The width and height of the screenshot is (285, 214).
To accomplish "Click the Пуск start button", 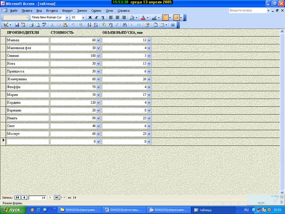I will point(12,210).
